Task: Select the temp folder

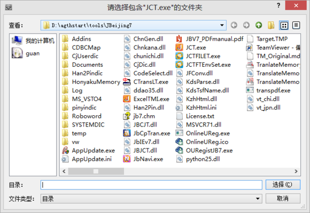Action: [x=74, y=133]
